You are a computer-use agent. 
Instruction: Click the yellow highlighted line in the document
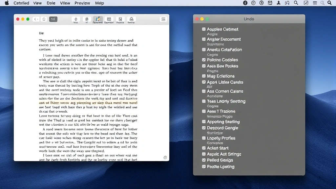point(88,102)
